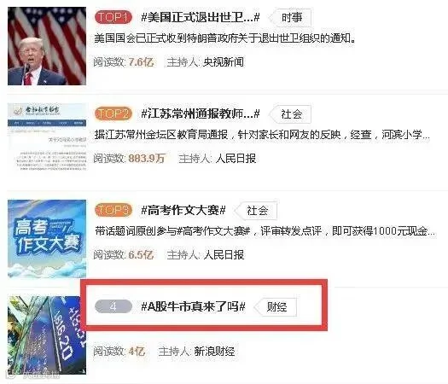
Task: Open topic #江苏常州通报教师...#
Action: (x=201, y=114)
